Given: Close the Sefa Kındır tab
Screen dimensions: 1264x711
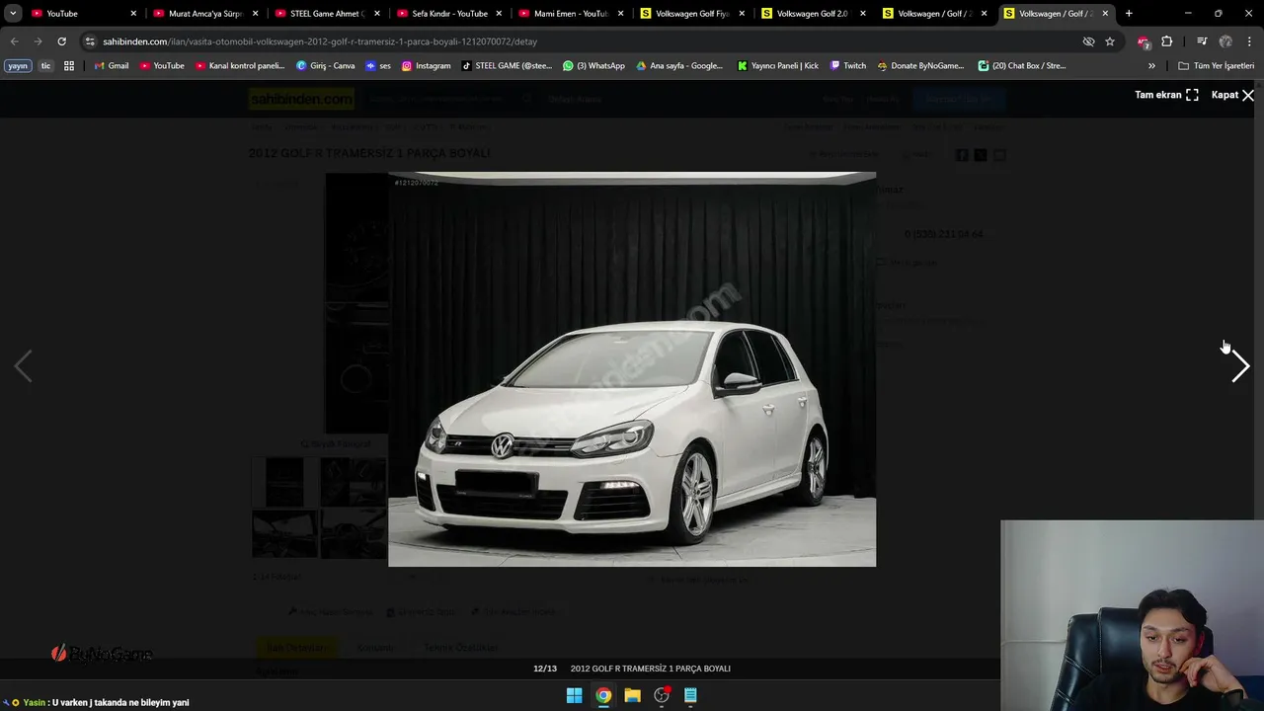Looking at the screenshot, I should (499, 14).
